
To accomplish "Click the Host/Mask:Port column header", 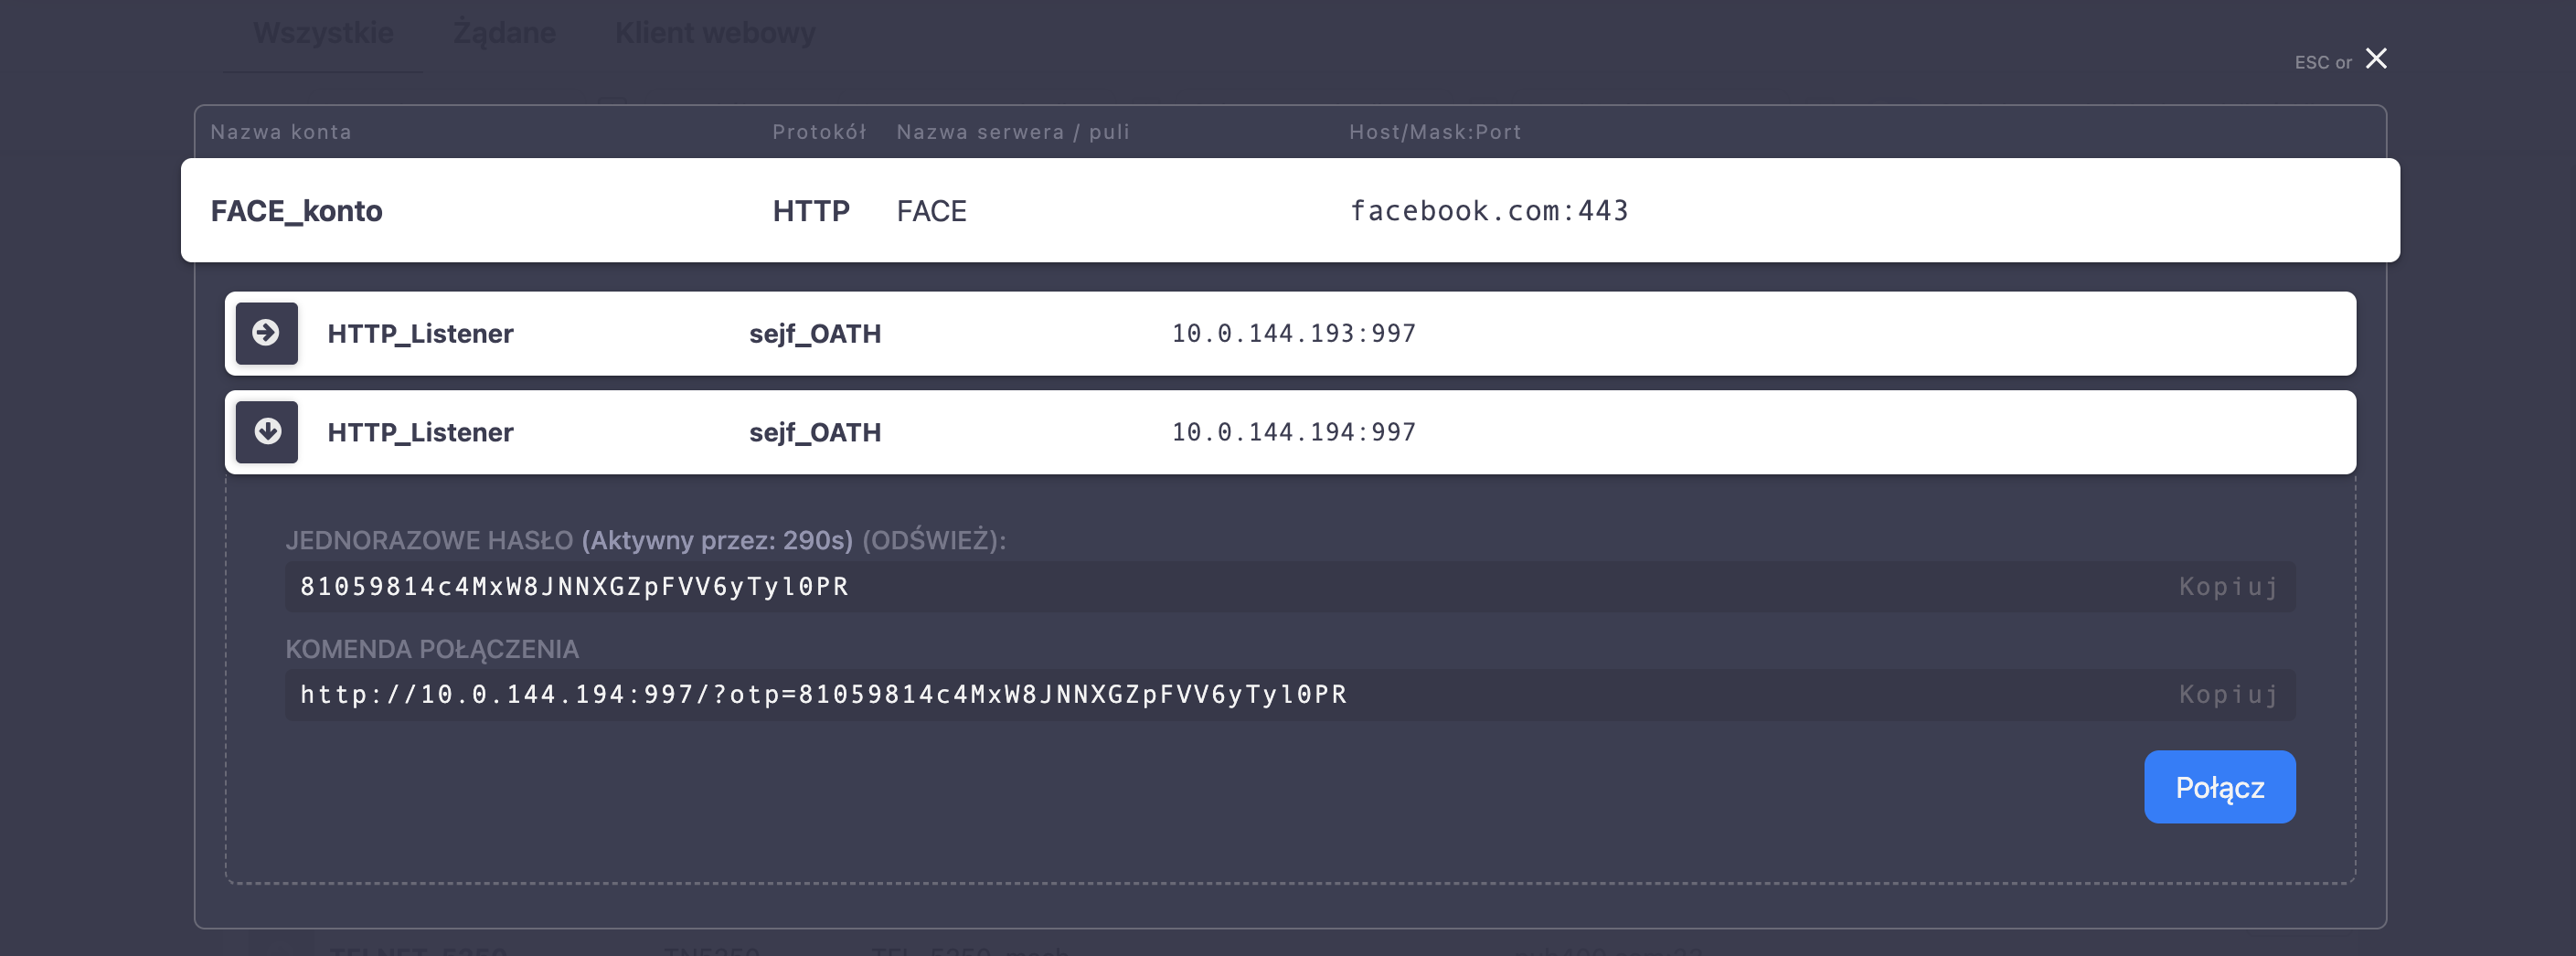I will [1434, 132].
